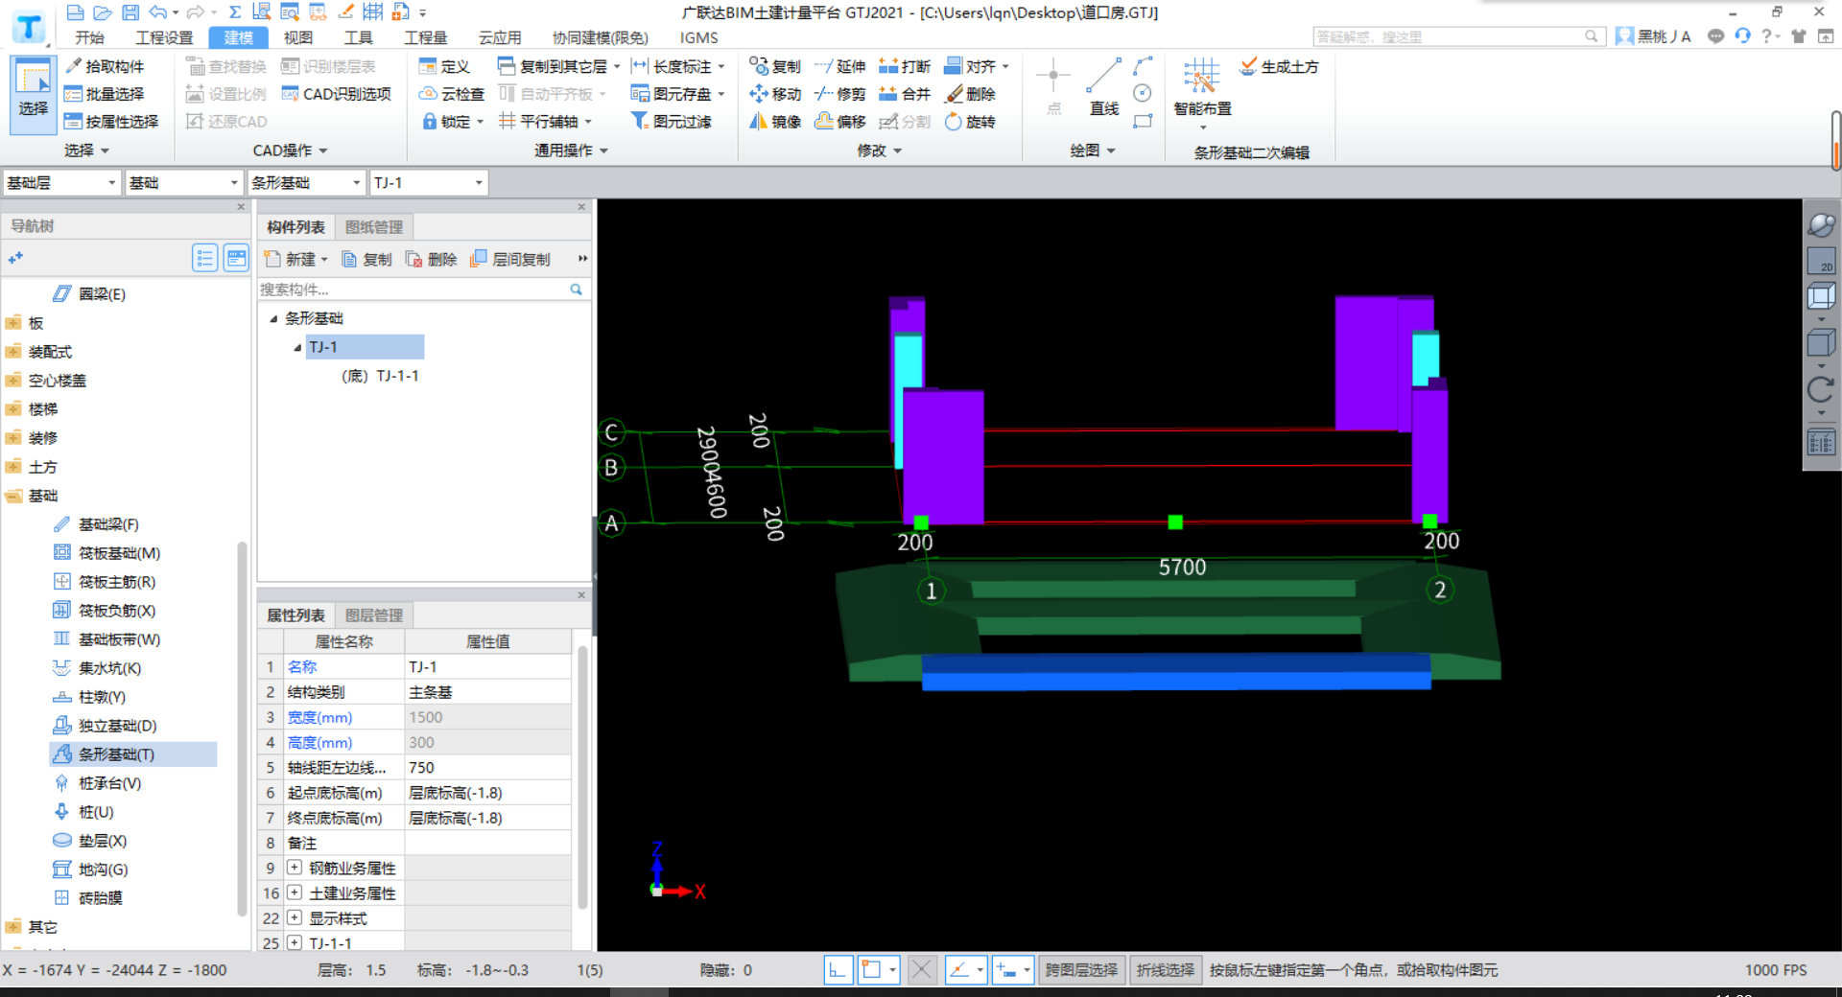Image resolution: width=1842 pixels, height=997 pixels.
Task: Expand the 钢筋业务属性 property group
Action: 295,868
